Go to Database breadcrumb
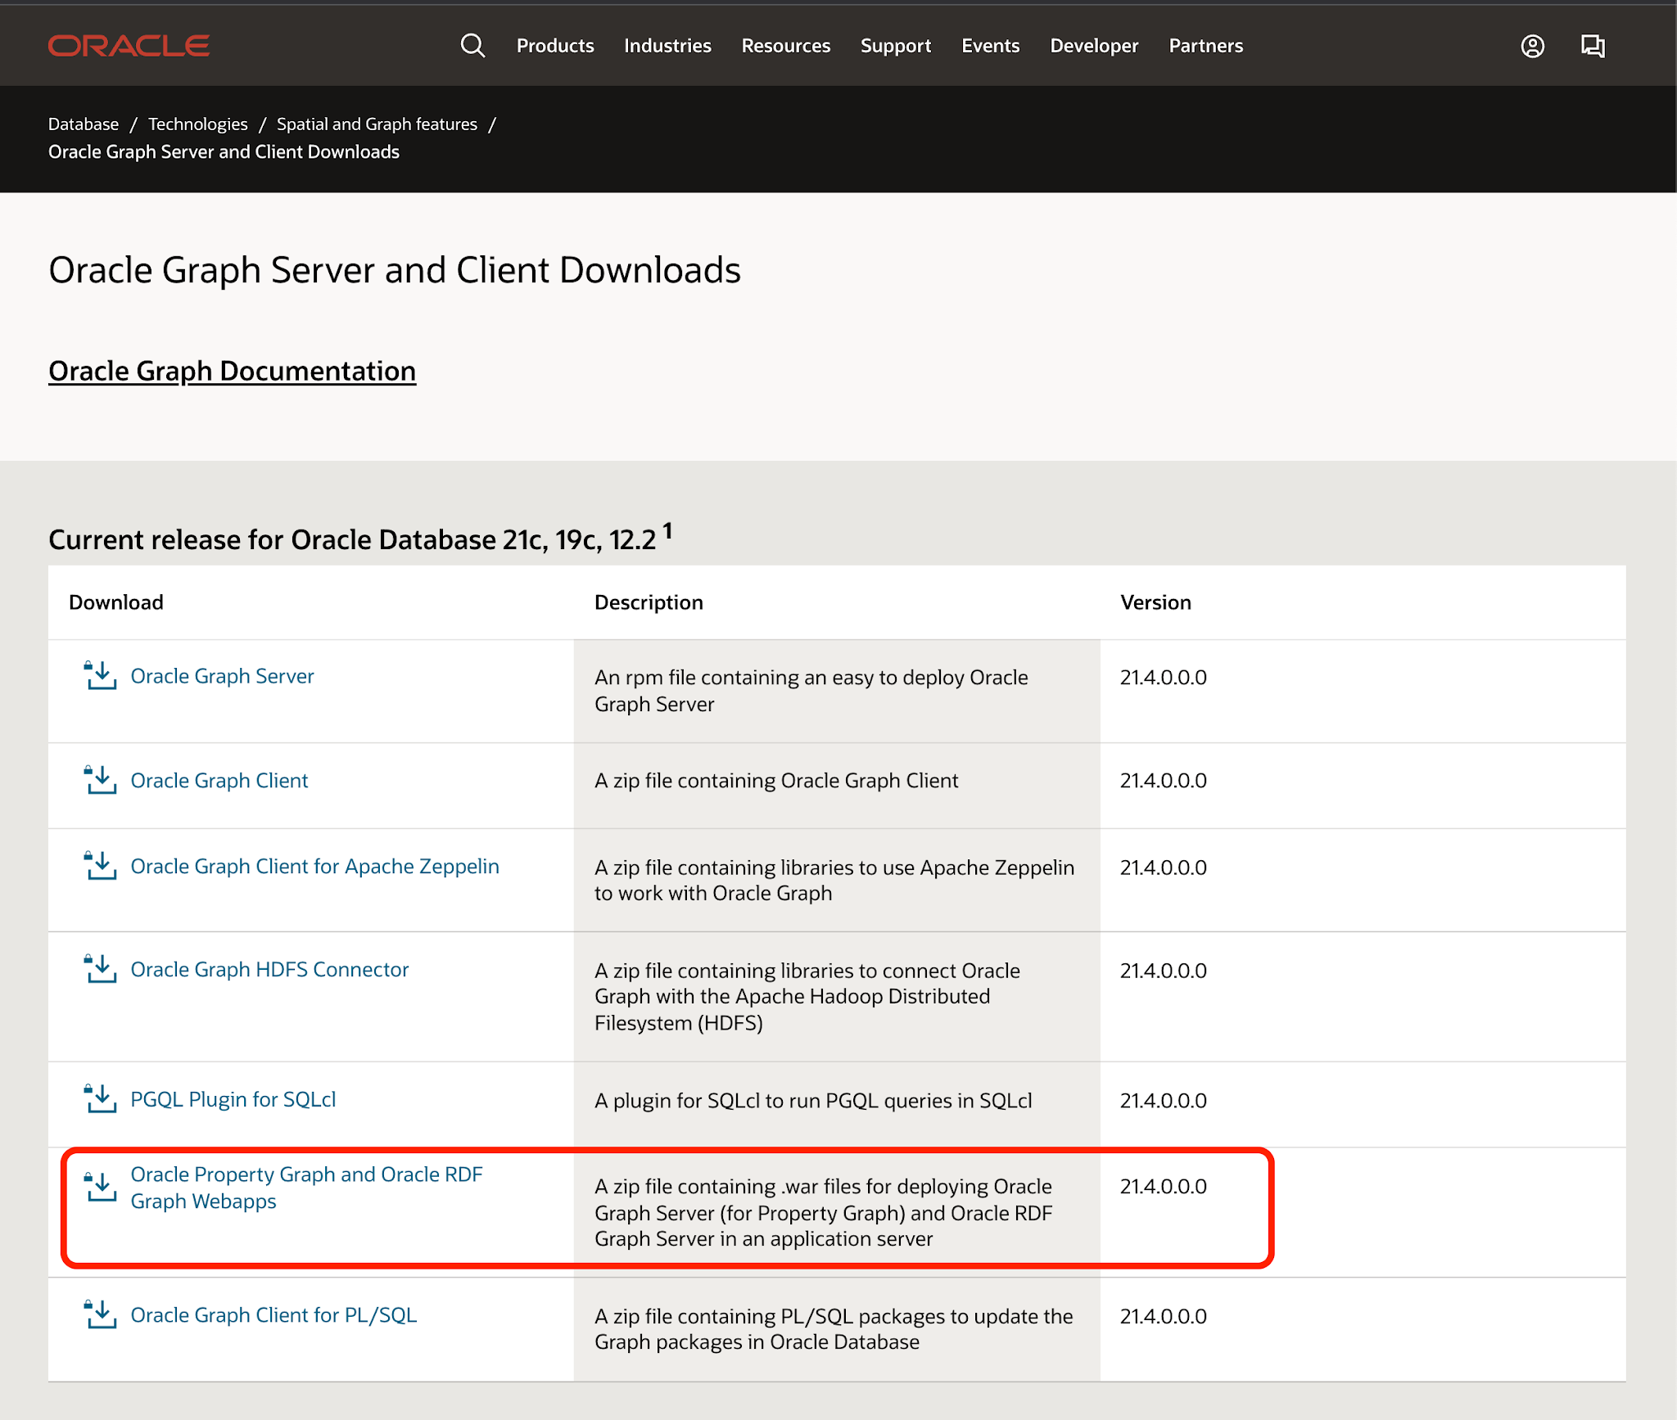This screenshot has height=1420, width=1677. click(84, 124)
